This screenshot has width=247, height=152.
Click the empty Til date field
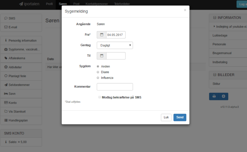click(116, 56)
